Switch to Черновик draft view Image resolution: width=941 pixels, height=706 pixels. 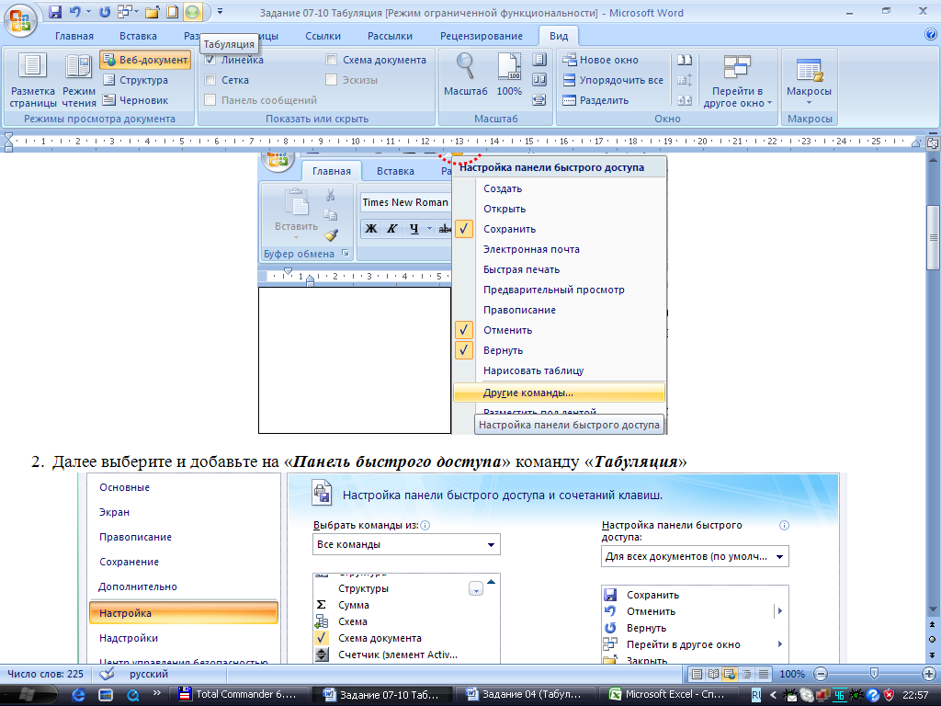tap(135, 100)
